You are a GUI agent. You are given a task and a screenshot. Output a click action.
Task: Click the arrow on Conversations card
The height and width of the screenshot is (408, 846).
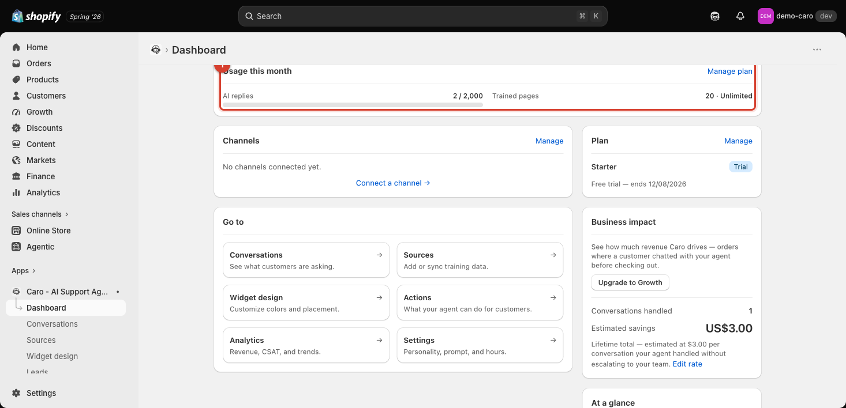(x=379, y=255)
